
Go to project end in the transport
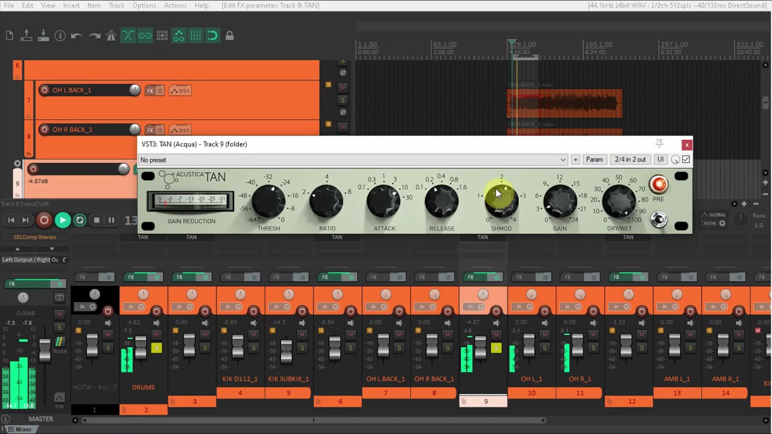tap(25, 221)
